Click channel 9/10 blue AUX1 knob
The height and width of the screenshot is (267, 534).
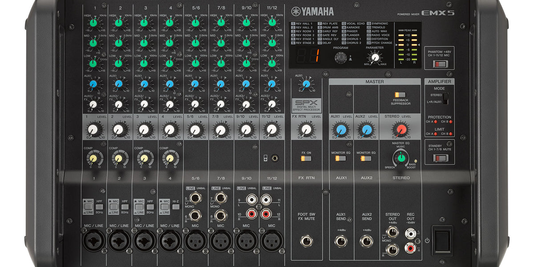246,83
